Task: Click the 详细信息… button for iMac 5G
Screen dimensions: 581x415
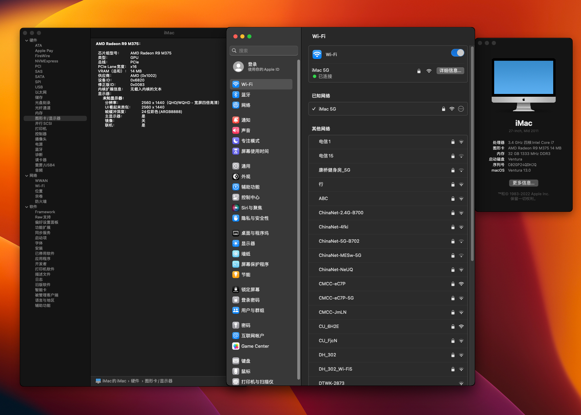Action: [450, 71]
